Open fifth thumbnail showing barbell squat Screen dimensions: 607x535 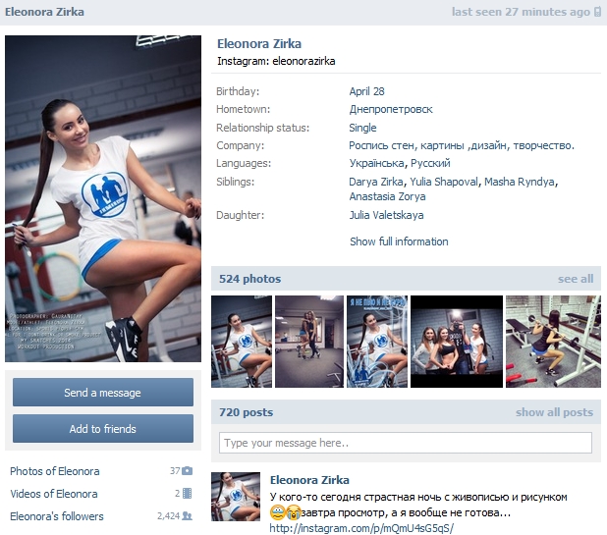(x=554, y=342)
